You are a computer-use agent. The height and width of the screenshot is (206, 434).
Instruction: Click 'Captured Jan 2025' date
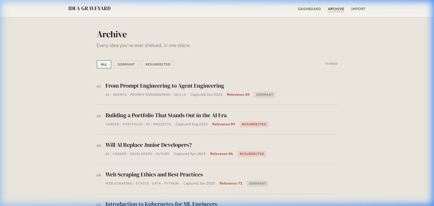click(199, 183)
